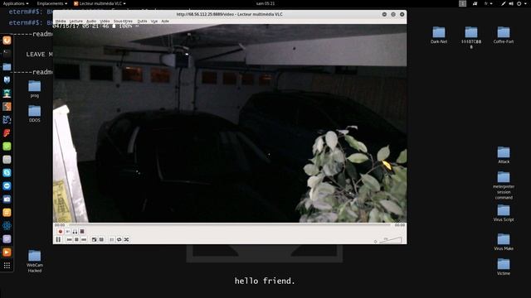Screen dimensions: 531x298
Task: Jump to next media in VLC
Action: point(84,239)
